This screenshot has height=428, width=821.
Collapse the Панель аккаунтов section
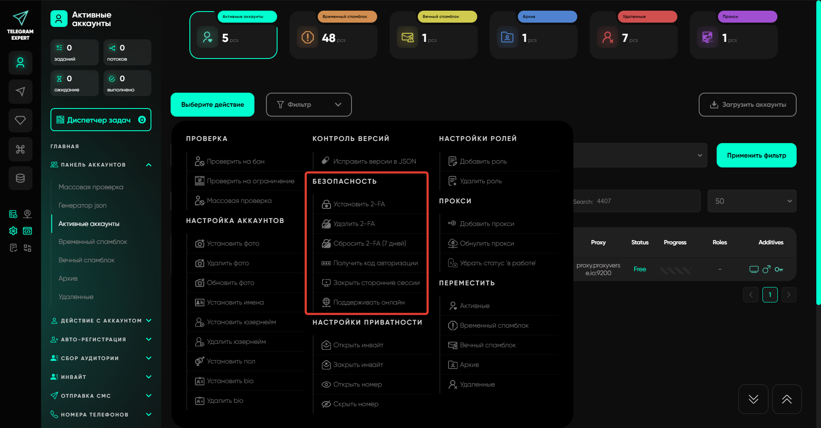point(148,165)
